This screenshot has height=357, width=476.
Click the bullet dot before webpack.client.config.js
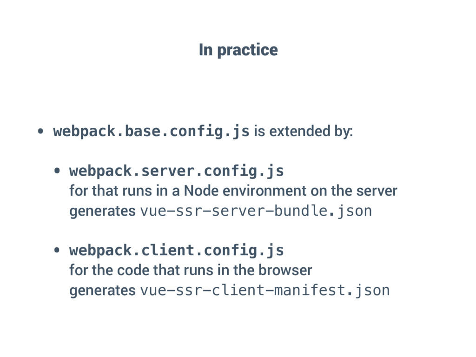coord(57,251)
